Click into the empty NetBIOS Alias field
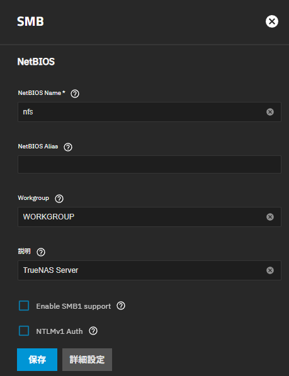This screenshot has width=289, height=376. pyautogui.click(x=149, y=165)
